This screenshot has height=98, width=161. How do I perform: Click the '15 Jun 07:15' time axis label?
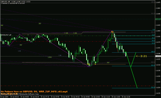point(45,97)
